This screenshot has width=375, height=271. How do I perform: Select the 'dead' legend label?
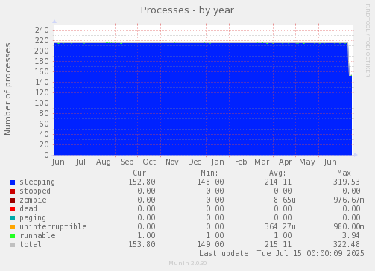[x=28, y=209]
